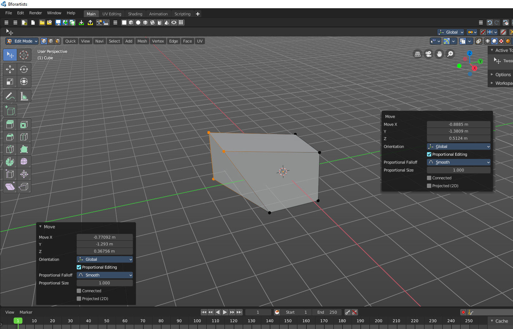Click the pan hand viewport icon
The image size is (513, 329).
pyautogui.click(x=439, y=54)
